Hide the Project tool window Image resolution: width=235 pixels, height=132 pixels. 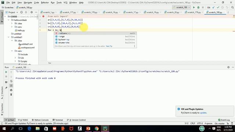pyautogui.click(x=36, y=12)
